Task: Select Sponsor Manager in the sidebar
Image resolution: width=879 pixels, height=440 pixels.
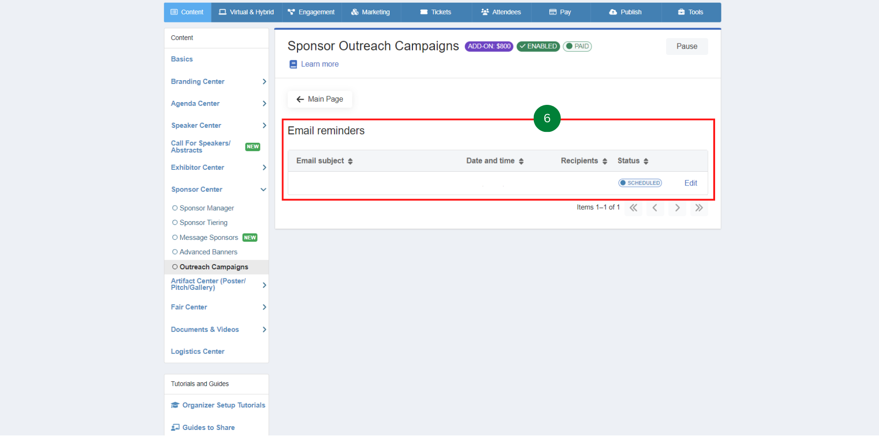Action: (206, 208)
